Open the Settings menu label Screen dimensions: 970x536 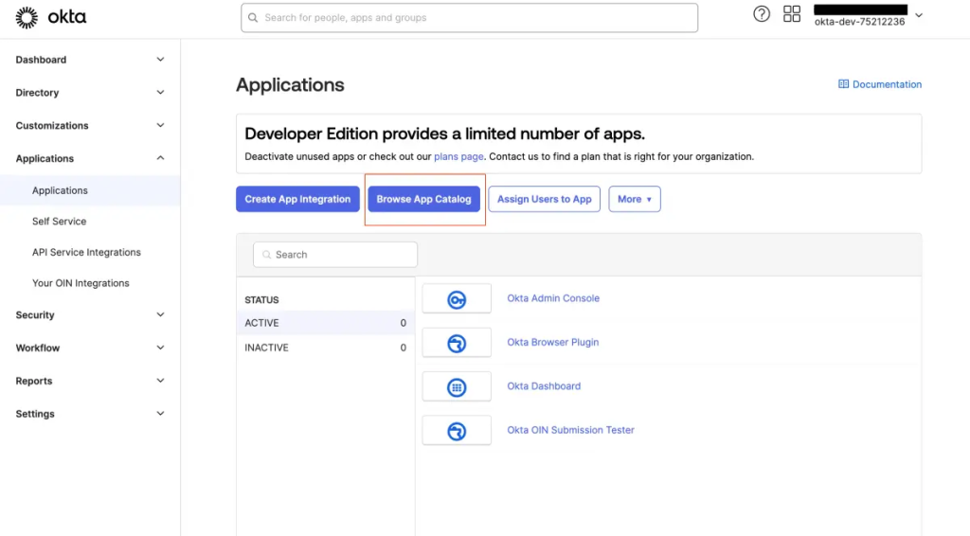(35, 414)
